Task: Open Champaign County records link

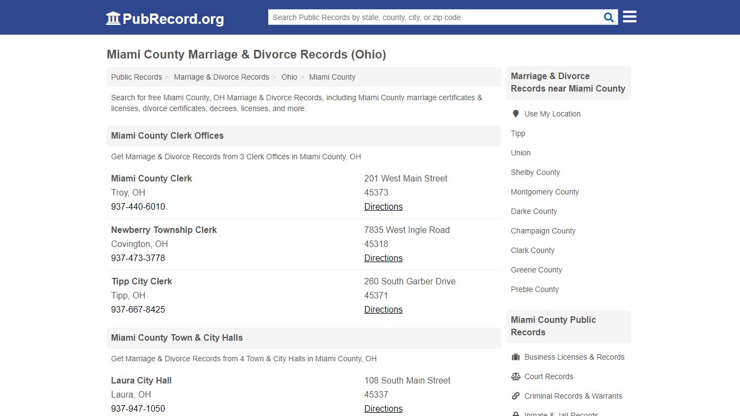Action: coord(543,231)
